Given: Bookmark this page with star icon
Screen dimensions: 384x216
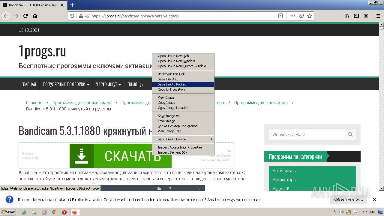Looking at the screenshot, I should [310, 16].
